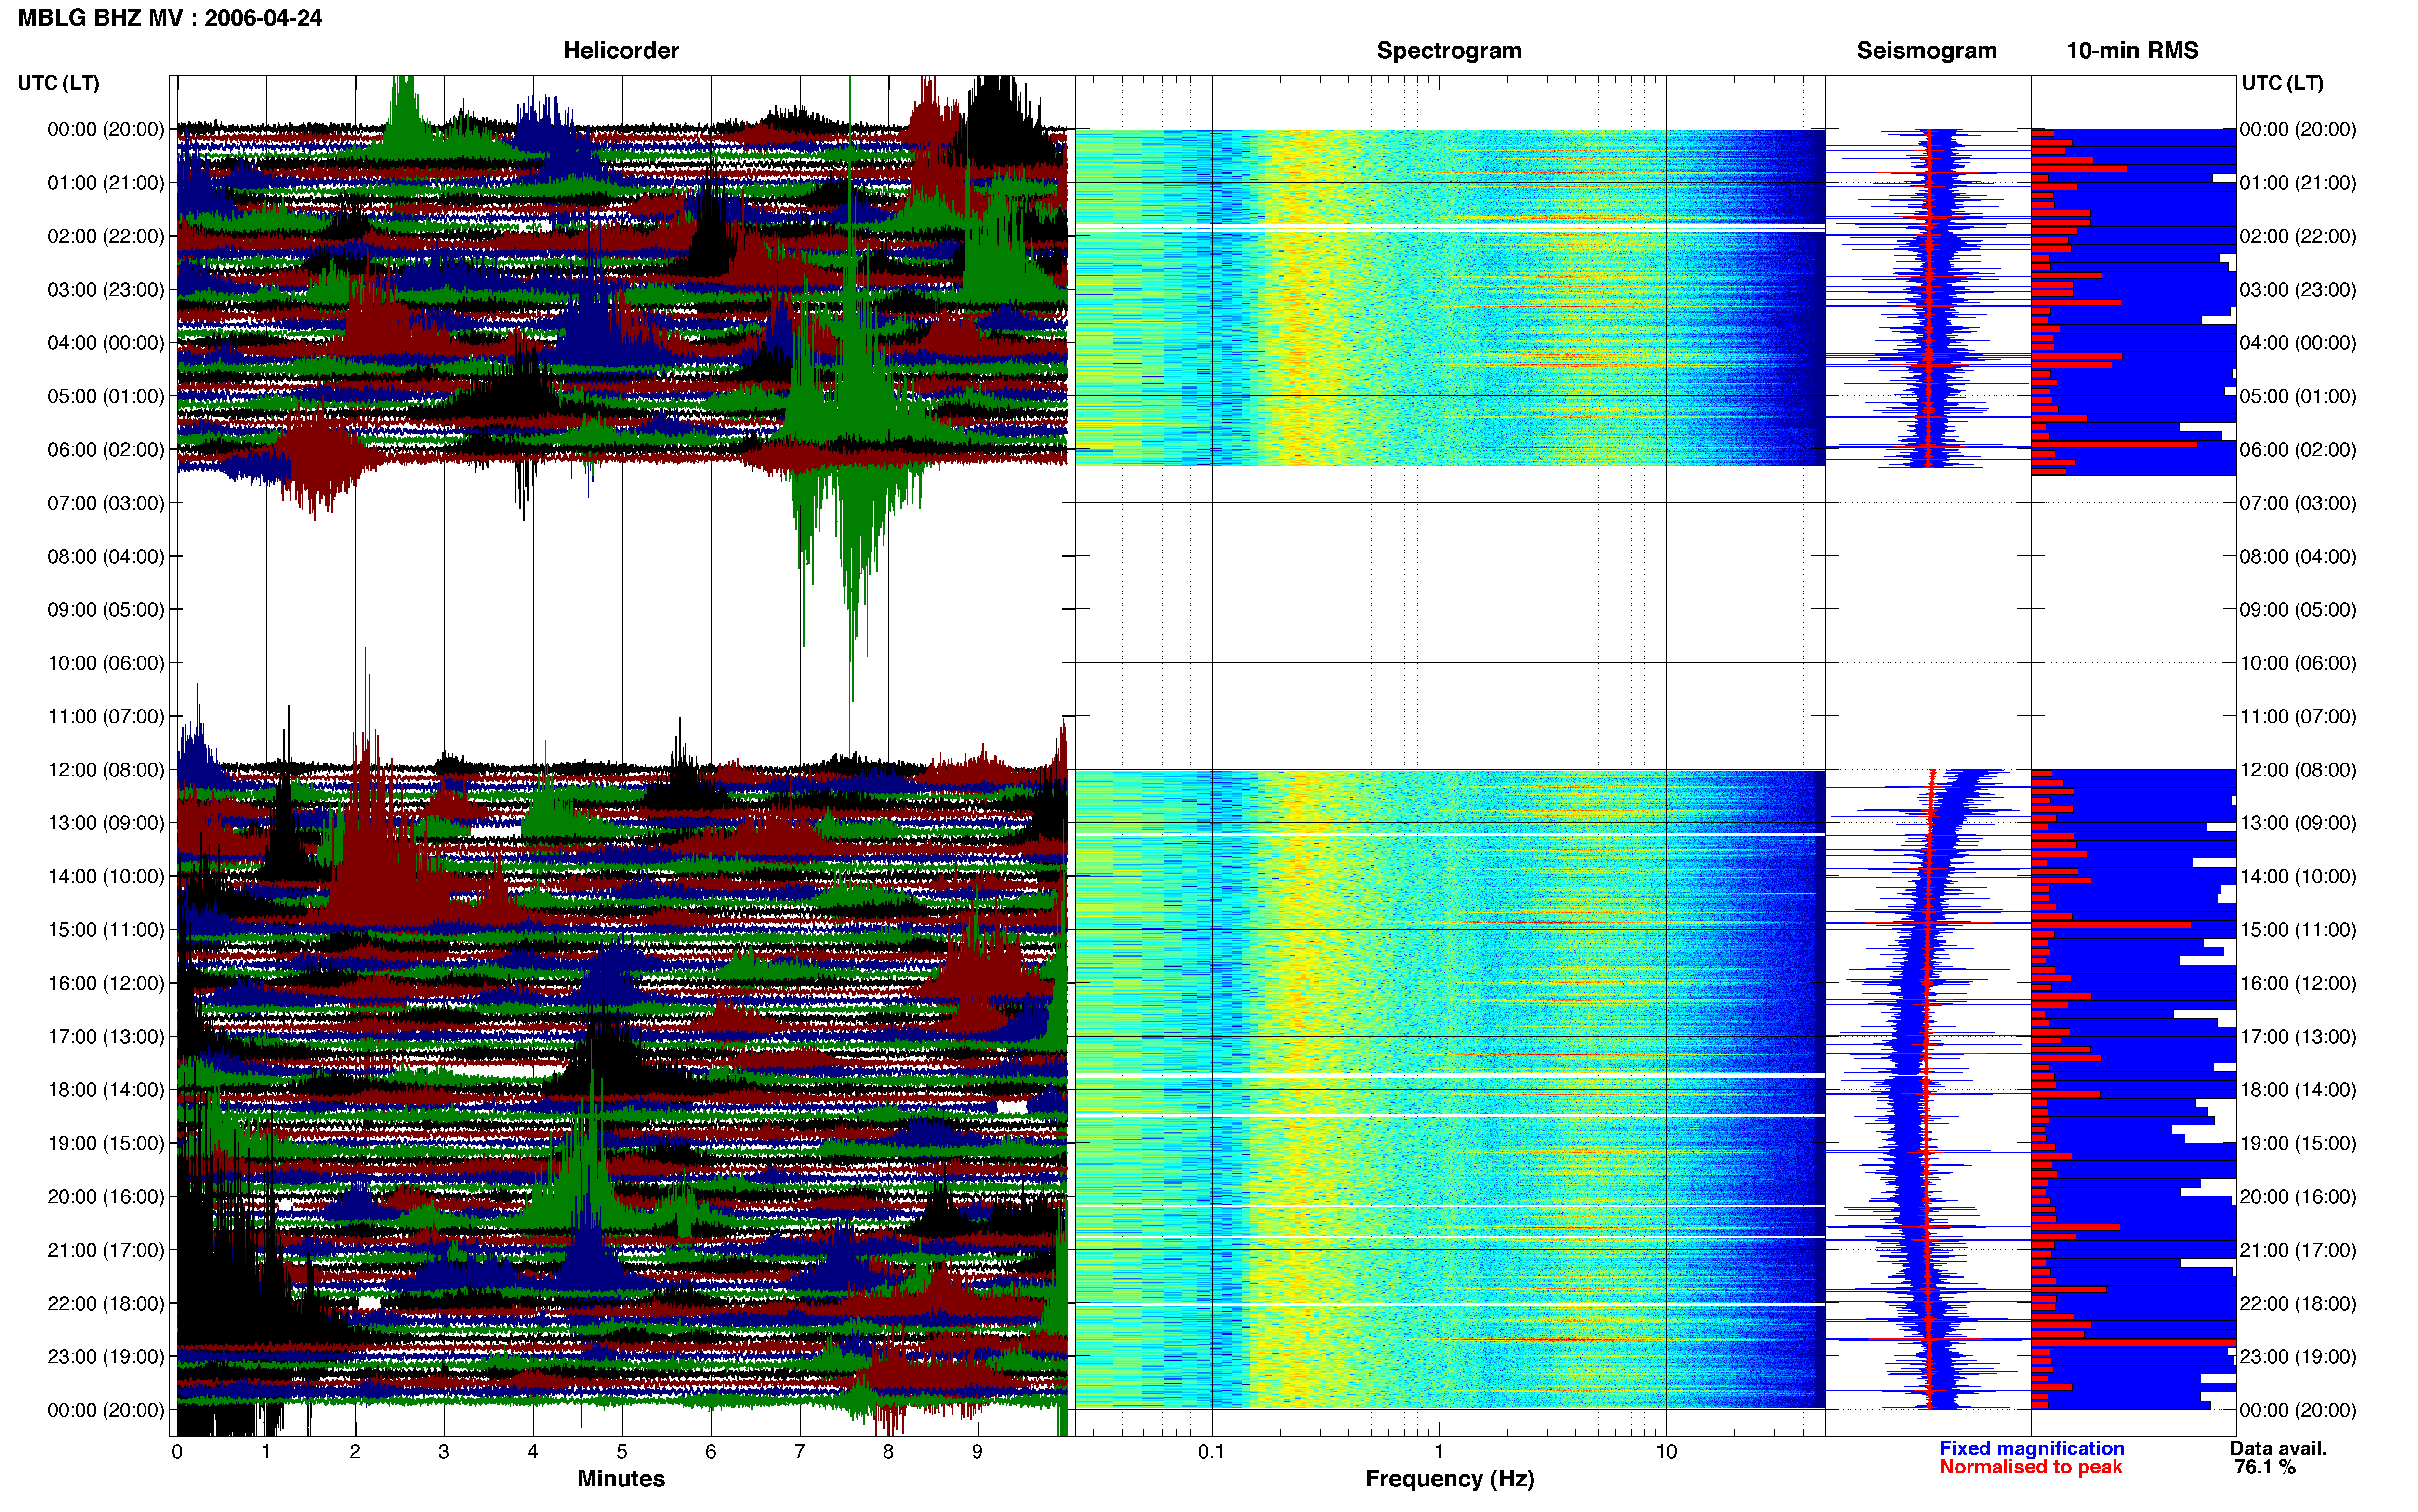Click left axis label '20:00 (16:00)'
The width and height of the screenshot is (2418, 1512).
[x=106, y=1196]
